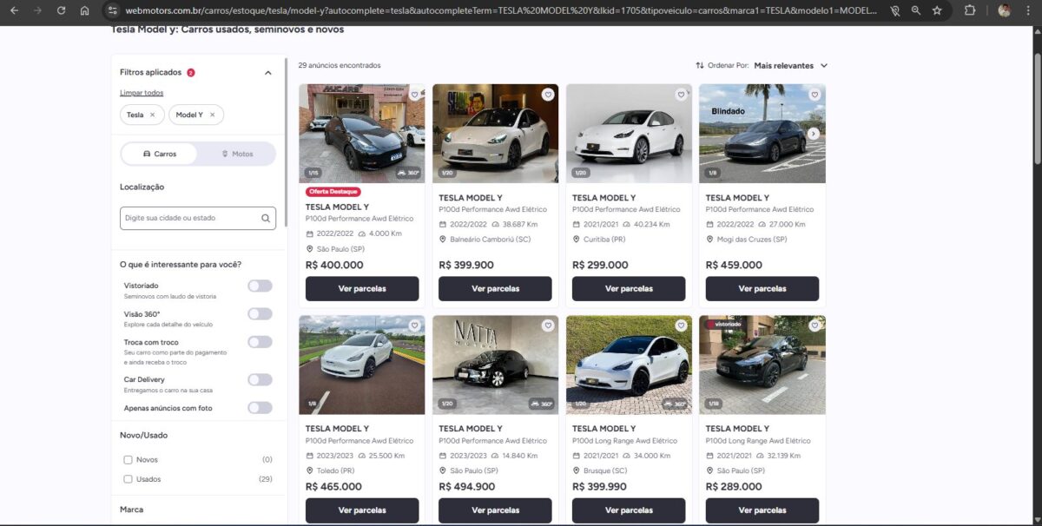Enable the Vistoriado toggle
Screen dimensions: 1042x526
click(x=260, y=286)
